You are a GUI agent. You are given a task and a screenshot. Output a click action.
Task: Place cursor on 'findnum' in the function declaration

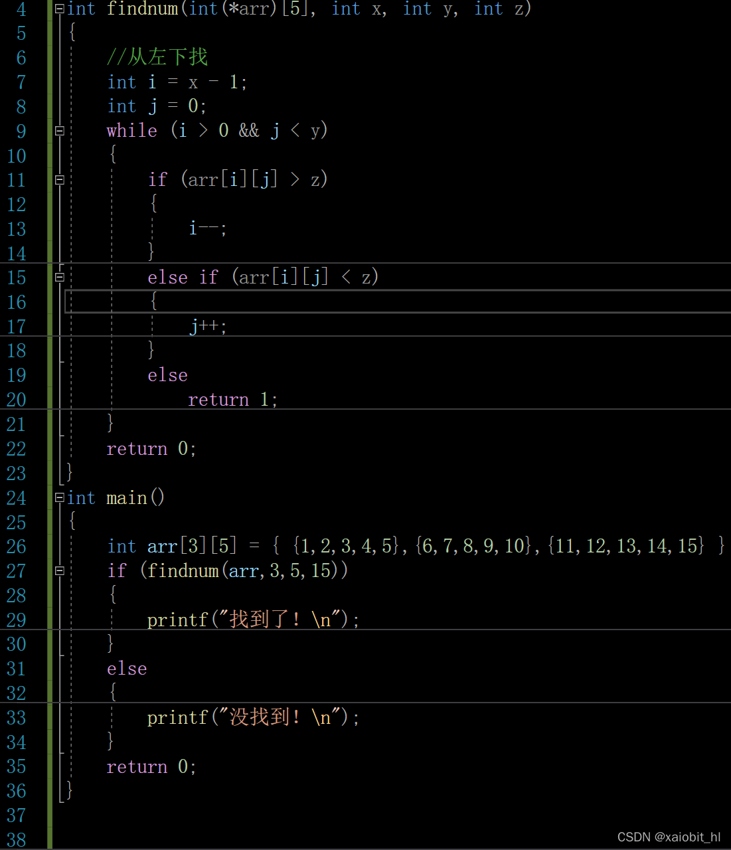click(142, 9)
